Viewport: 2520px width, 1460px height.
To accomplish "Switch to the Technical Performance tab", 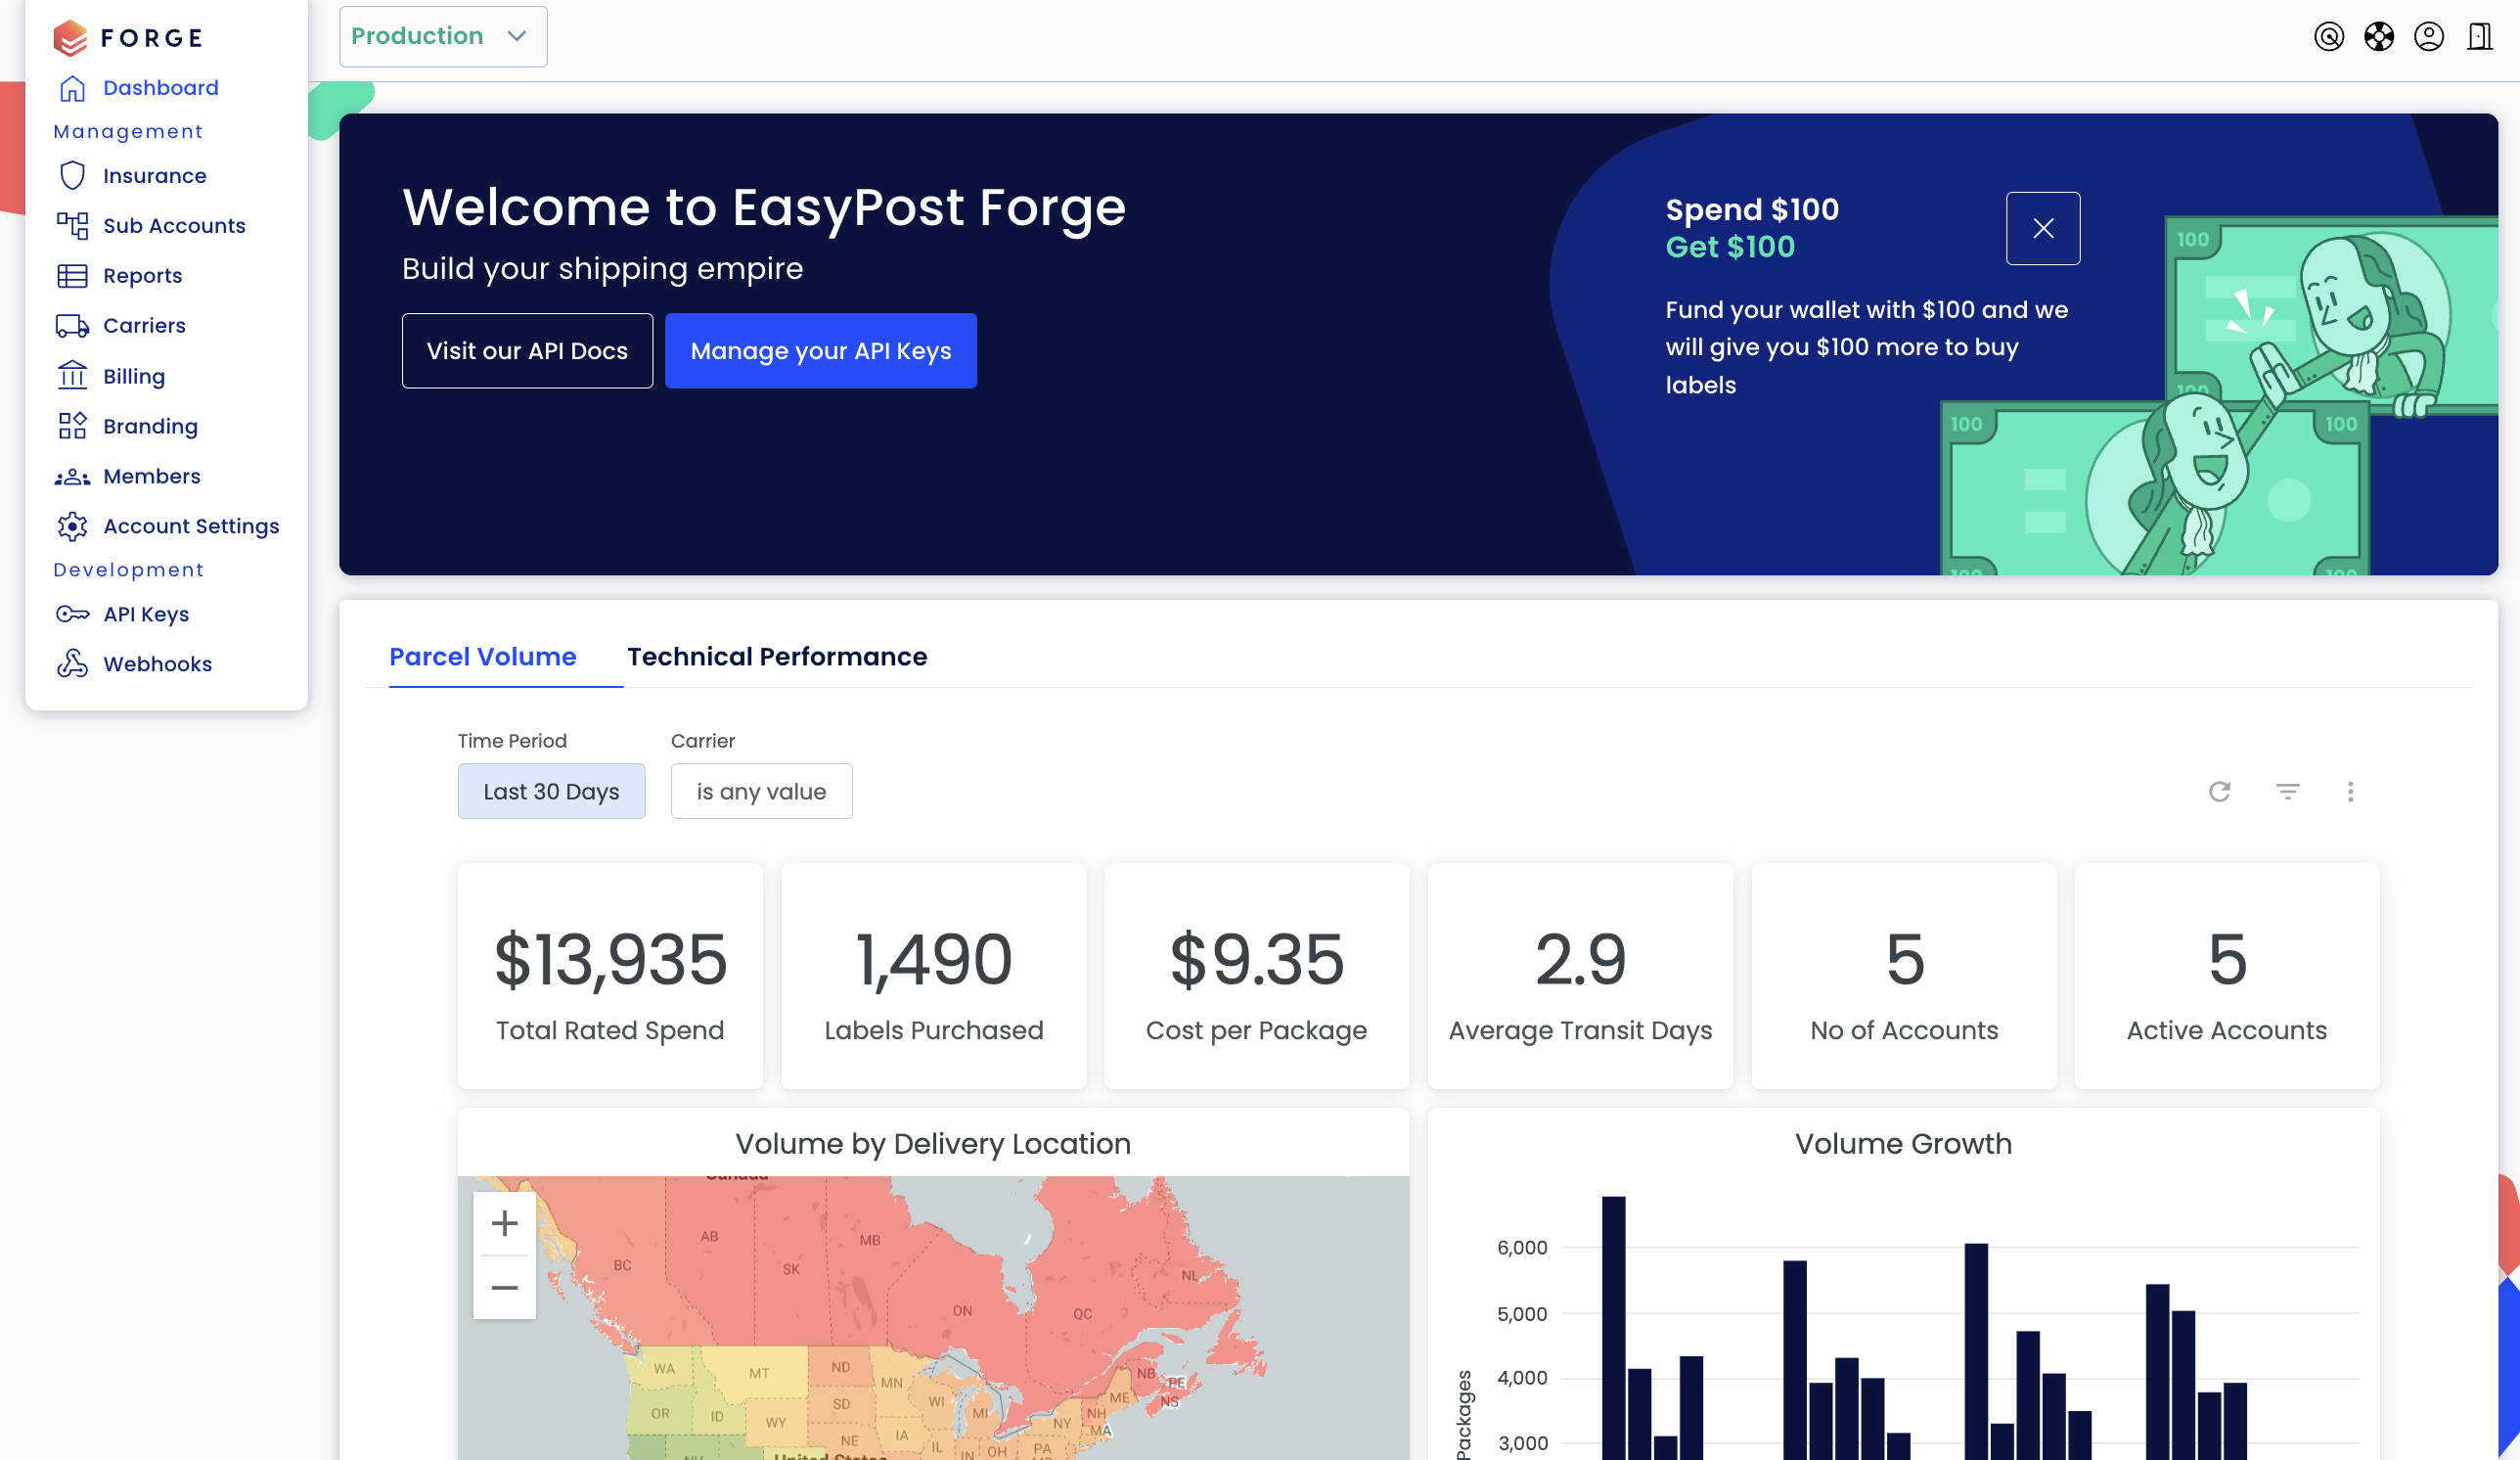I will coord(777,656).
